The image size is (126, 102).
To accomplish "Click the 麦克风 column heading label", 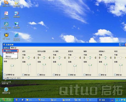I will [x=71, y=51].
